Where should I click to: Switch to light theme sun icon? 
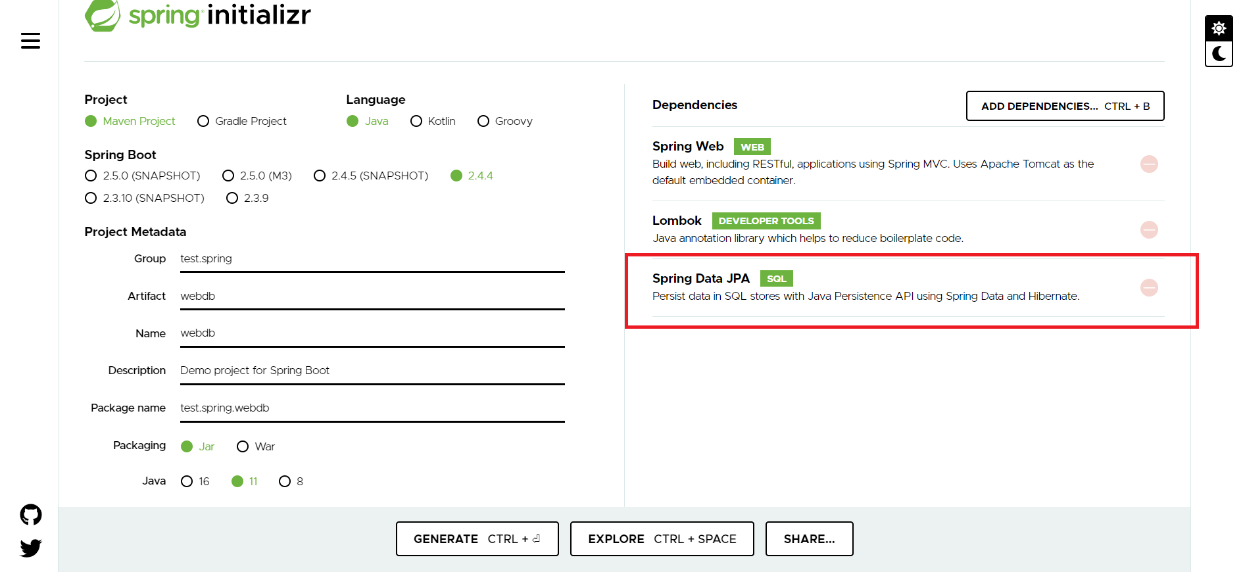(1219, 29)
